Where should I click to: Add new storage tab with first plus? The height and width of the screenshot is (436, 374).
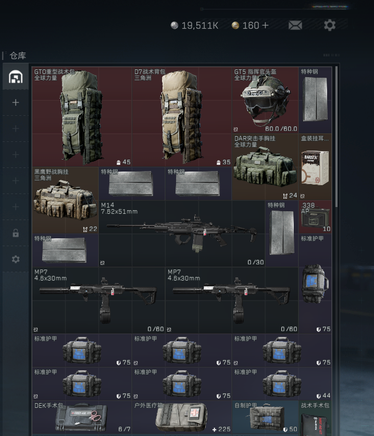(x=16, y=103)
